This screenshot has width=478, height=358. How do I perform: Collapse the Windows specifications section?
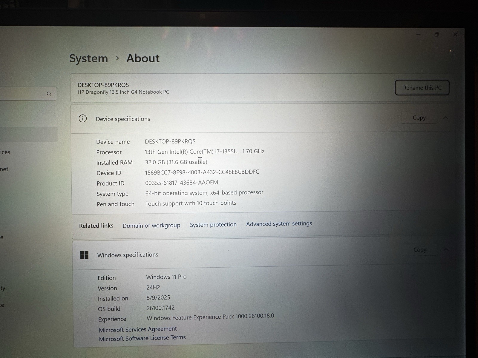(x=446, y=249)
